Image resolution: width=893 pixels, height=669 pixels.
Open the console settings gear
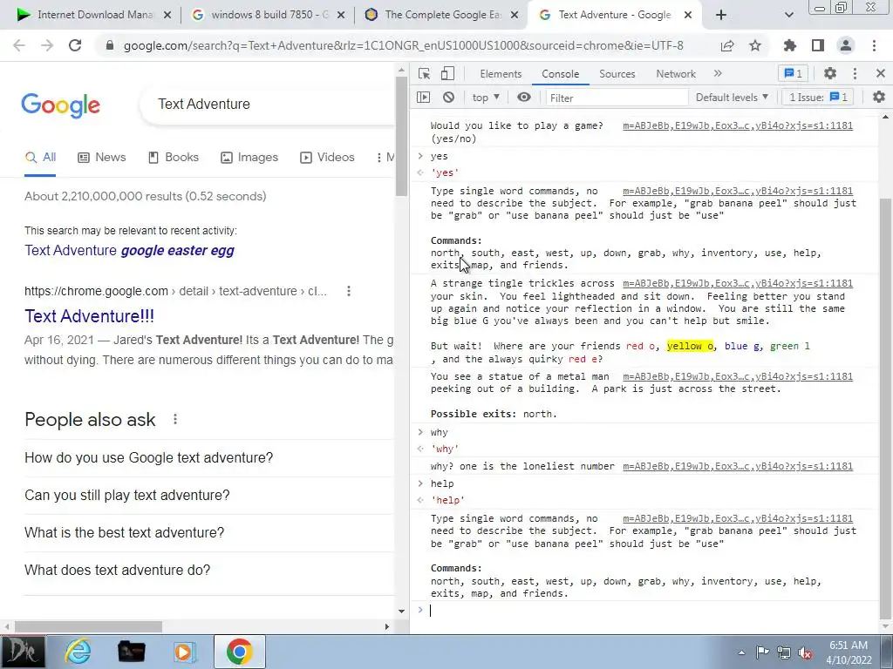[x=879, y=98]
